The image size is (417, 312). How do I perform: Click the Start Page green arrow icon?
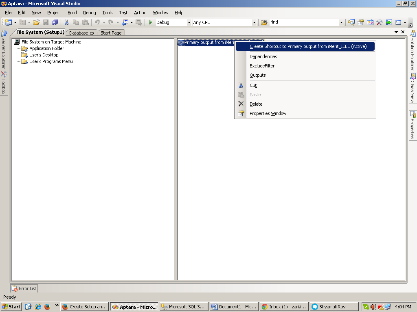tap(389, 23)
